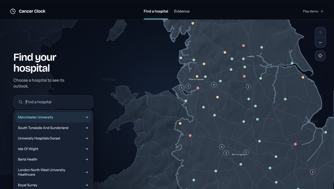Screen dimensions: 334x189
Task: Click the locate-me crosshair button
Action: click(x=320, y=56)
